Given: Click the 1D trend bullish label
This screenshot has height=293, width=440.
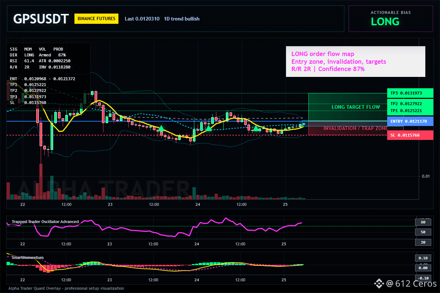Looking at the screenshot, I should coord(182,19).
